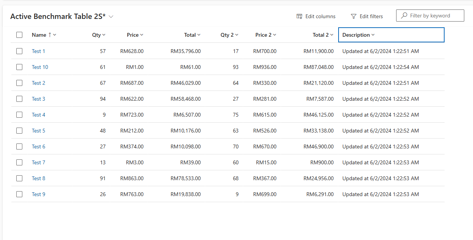Open the Price column header menu

point(135,35)
